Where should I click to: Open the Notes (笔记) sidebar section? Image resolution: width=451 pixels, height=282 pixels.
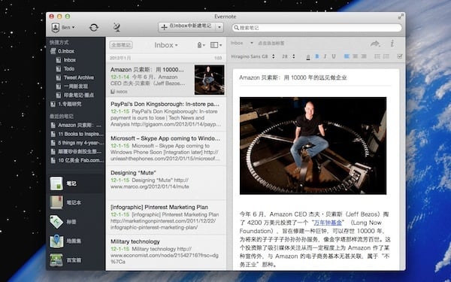tap(76, 183)
